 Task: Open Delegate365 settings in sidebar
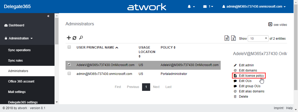coord(23,102)
